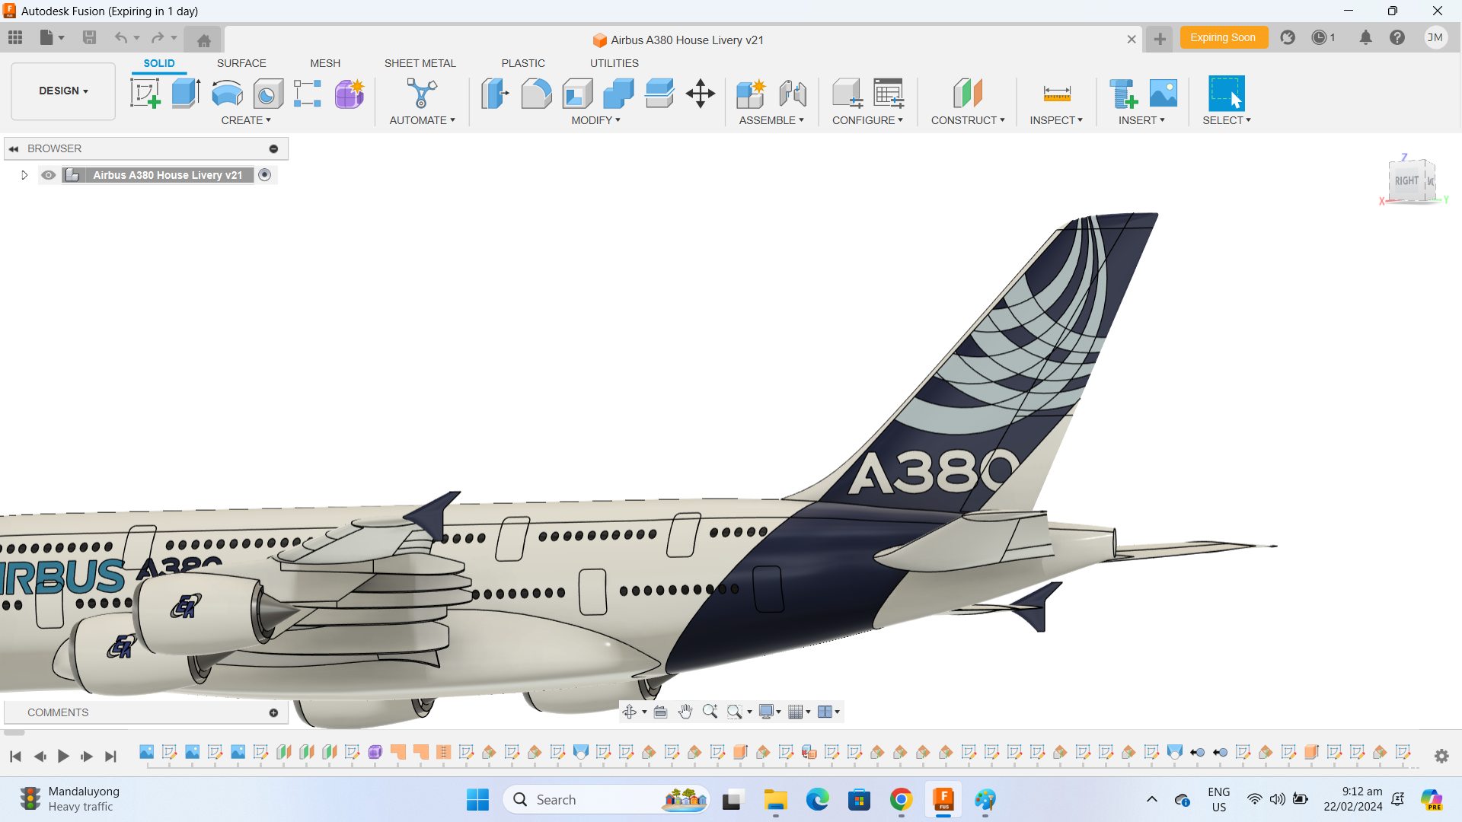Expand the Airbus A380 tree node arrow
Viewport: 1462px width, 822px height.
pos(24,175)
